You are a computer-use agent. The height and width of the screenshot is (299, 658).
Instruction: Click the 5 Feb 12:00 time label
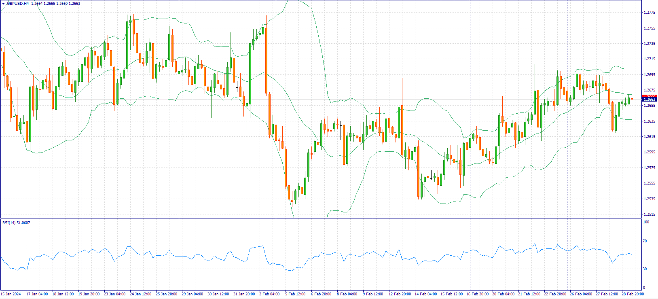295,294
